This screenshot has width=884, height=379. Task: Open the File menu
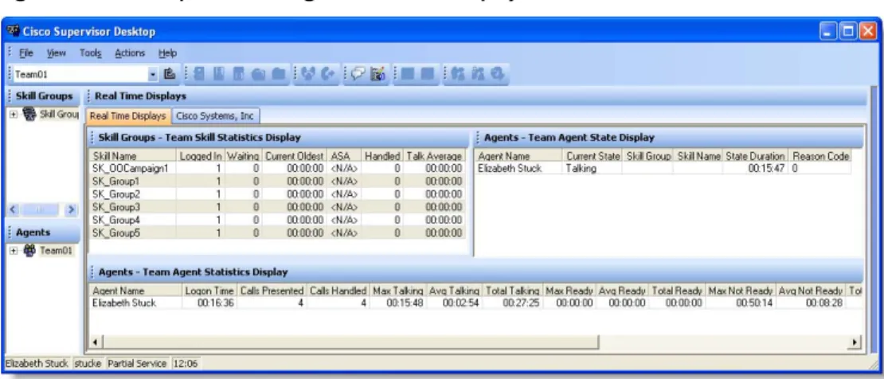coord(26,53)
